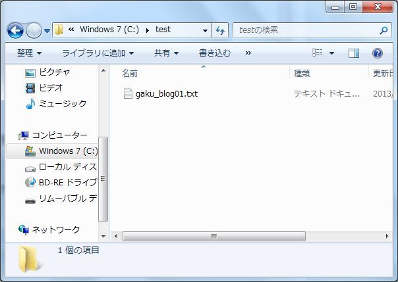The image size is (398, 282).
Task: Click the greyed Forward navigation button
Action: (34, 30)
